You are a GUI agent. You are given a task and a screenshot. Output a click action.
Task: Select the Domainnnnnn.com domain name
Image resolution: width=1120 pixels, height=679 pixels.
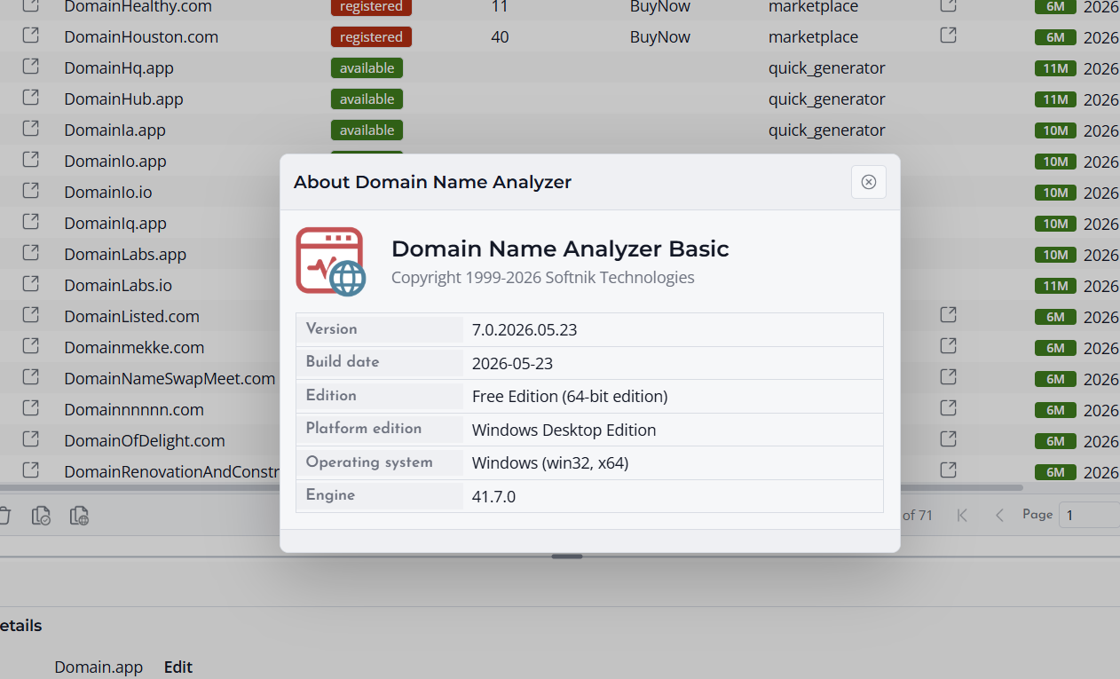point(134,409)
